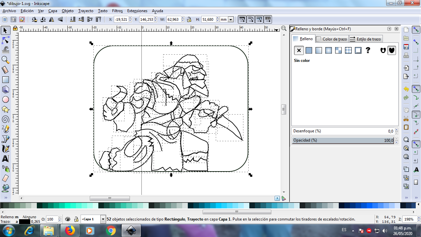Open the units mm dropdown
Screen dimensions: 421x237
click(x=231, y=19)
